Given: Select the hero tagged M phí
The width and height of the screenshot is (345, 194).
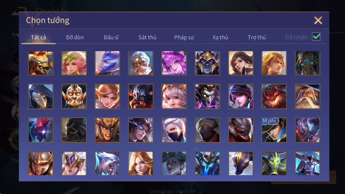Looking at the screenshot, I should click(274, 130).
